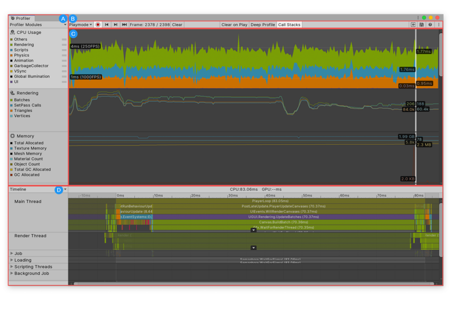The image size is (451, 320).
Task: Toggle profiling with the red record button
Action: [97, 24]
